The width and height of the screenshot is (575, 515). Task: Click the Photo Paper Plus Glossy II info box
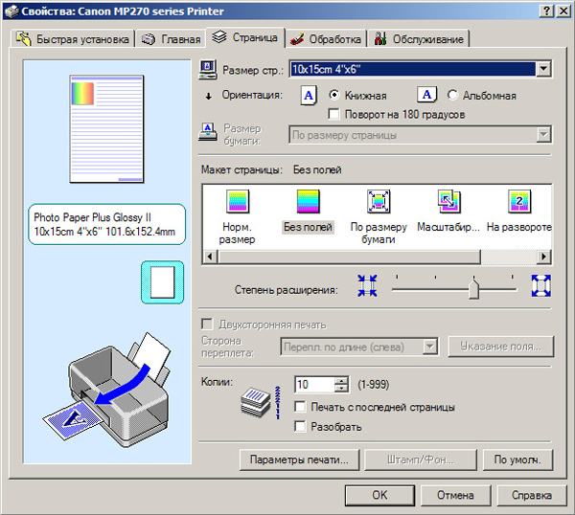pyautogui.click(x=106, y=224)
